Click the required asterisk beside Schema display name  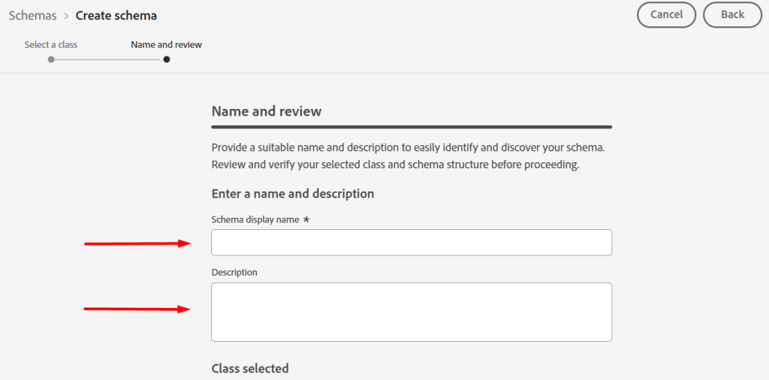[x=306, y=220]
